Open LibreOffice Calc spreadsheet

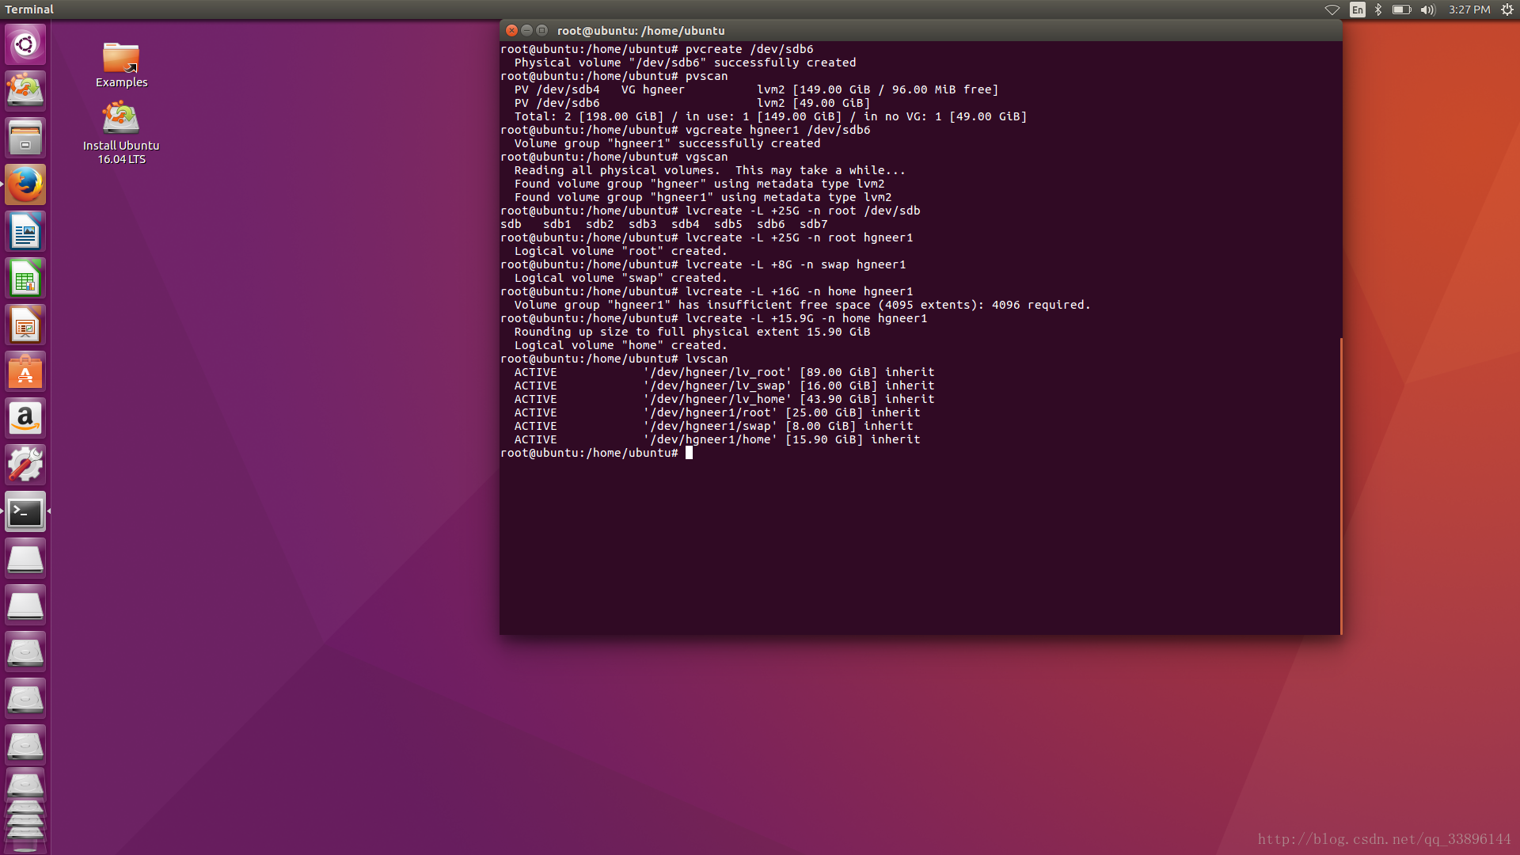tap(25, 278)
